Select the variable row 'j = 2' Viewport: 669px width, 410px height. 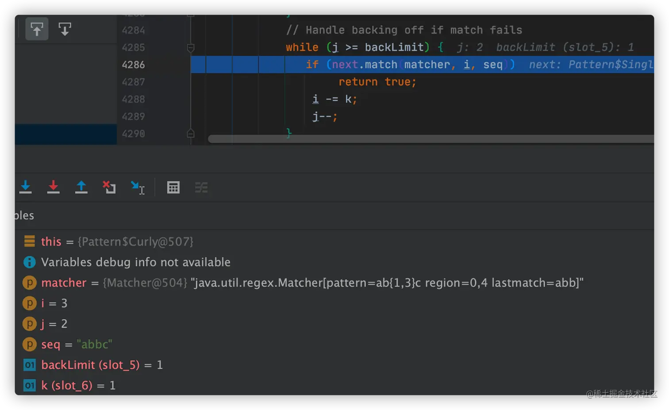coord(334,324)
